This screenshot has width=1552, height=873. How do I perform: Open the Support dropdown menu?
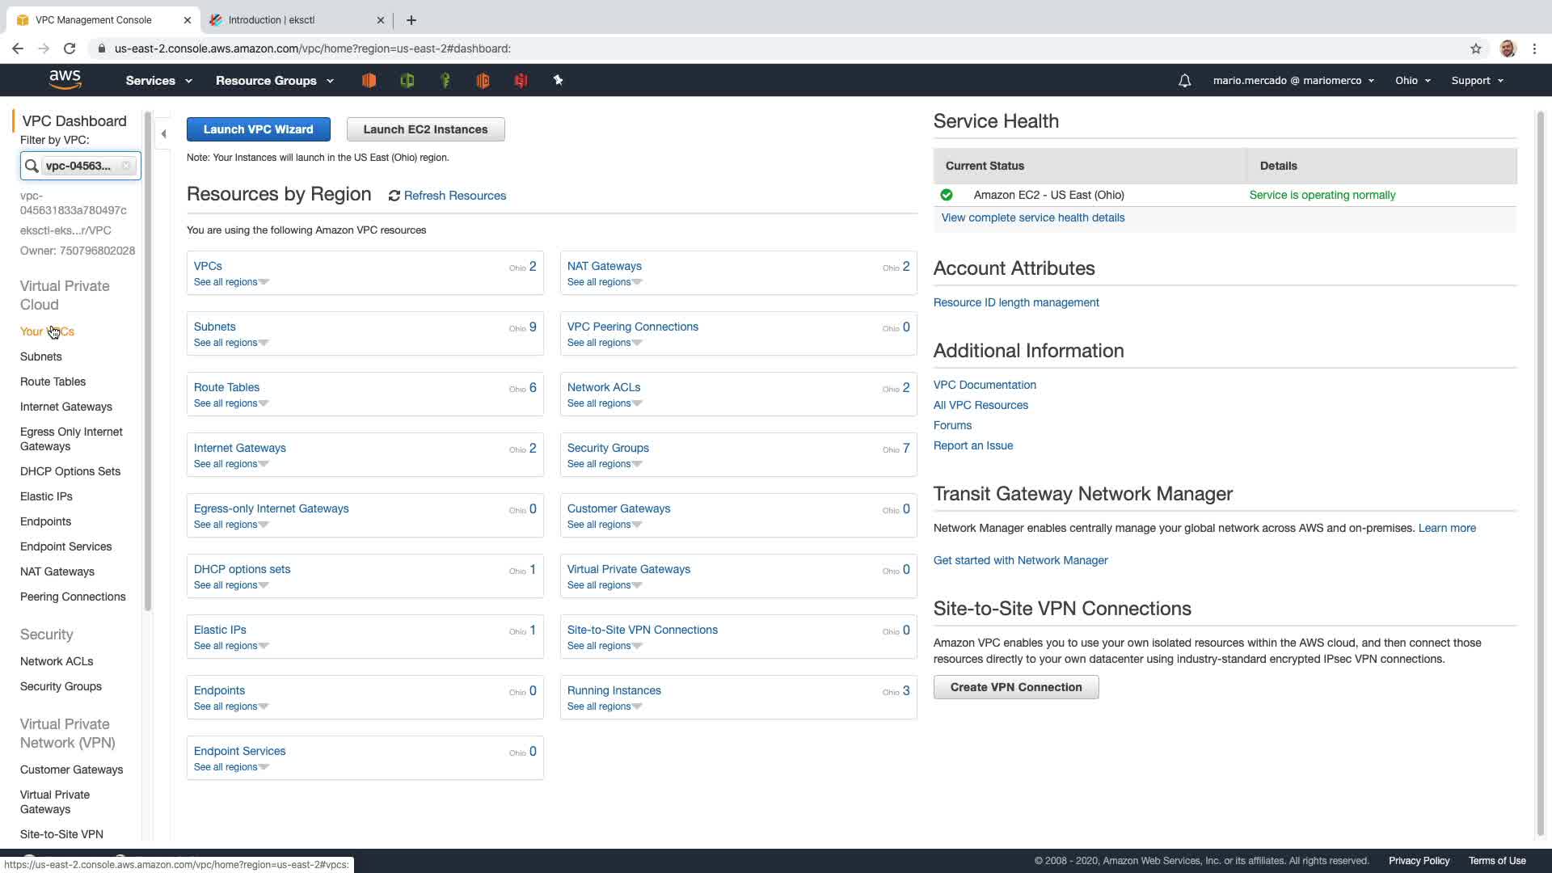click(1477, 81)
